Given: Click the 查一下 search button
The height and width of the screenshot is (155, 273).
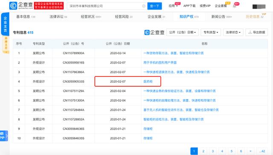Looking at the screenshot, I should pyautogui.click(x=154, y=6).
